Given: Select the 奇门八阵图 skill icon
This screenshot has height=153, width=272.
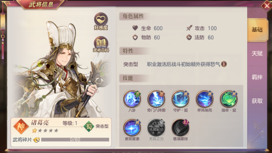Looking at the screenshot, I should tap(156, 99).
